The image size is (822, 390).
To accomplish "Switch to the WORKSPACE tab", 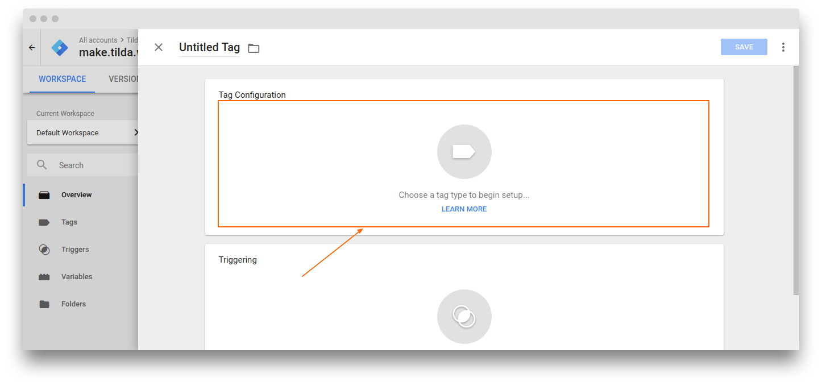I will (63, 78).
